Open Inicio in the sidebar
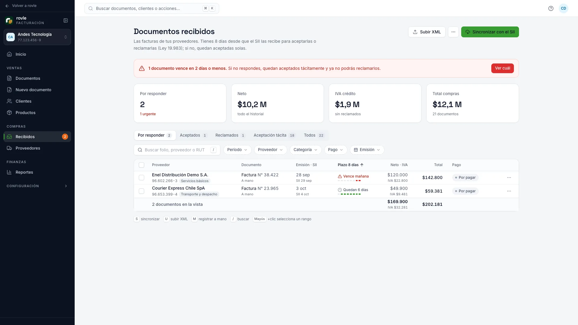578x325 pixels. [x=37, y=54]
